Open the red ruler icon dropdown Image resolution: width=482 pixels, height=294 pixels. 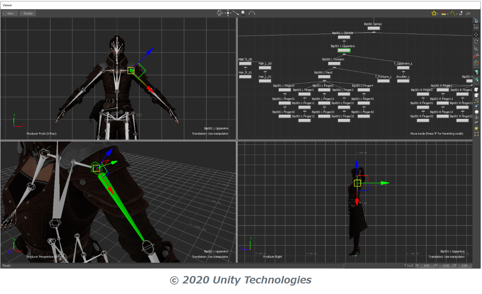pos(444,13)
